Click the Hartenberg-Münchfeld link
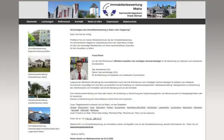Screen dimensions: 224x140 tap(136, 108)
